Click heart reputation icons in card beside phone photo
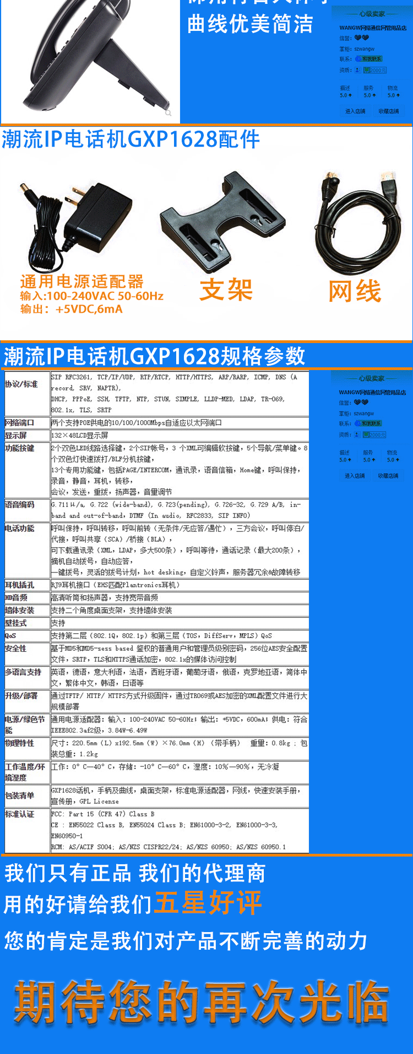 361,38
